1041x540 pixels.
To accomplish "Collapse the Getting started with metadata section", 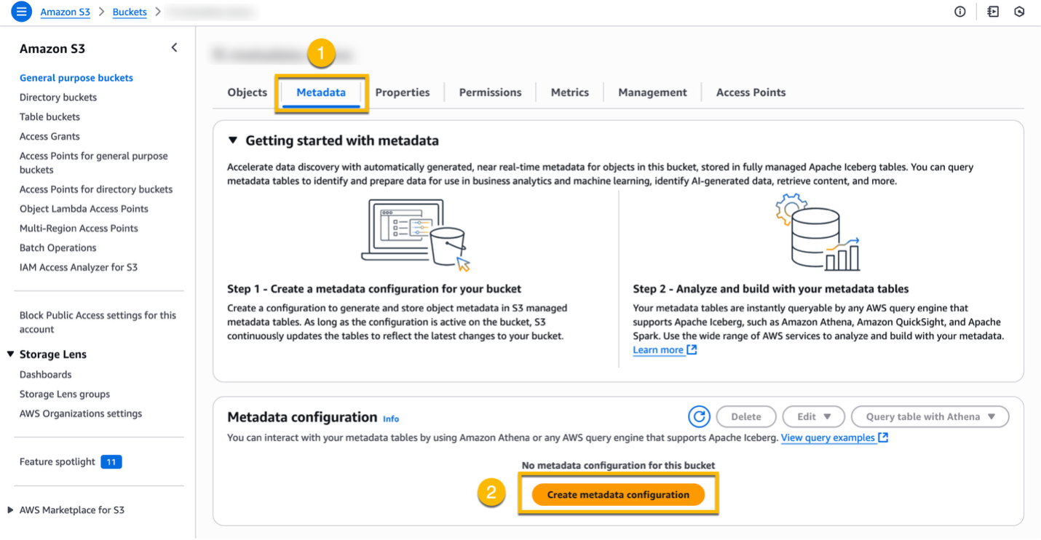I will click(233, 140).
